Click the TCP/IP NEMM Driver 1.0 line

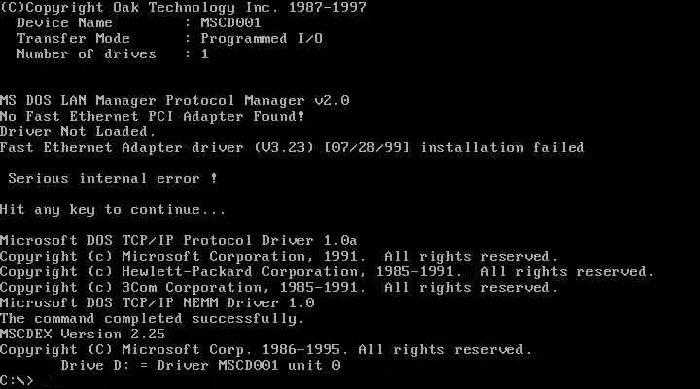coord(157,302)
